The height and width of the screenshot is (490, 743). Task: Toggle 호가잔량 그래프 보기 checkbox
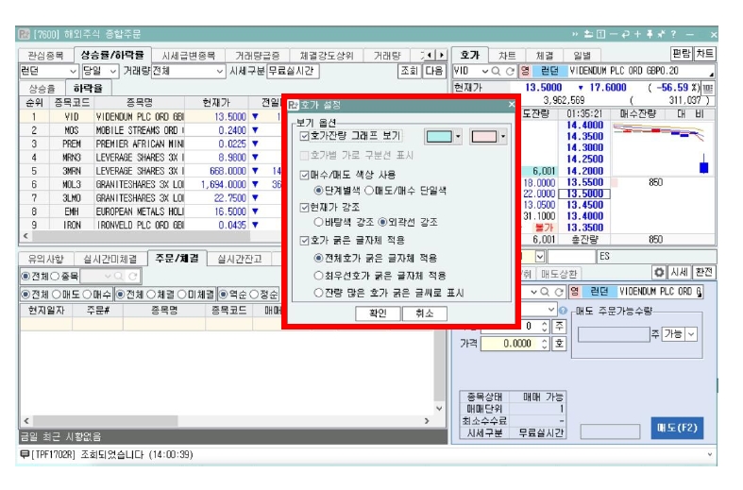[305, 137]
